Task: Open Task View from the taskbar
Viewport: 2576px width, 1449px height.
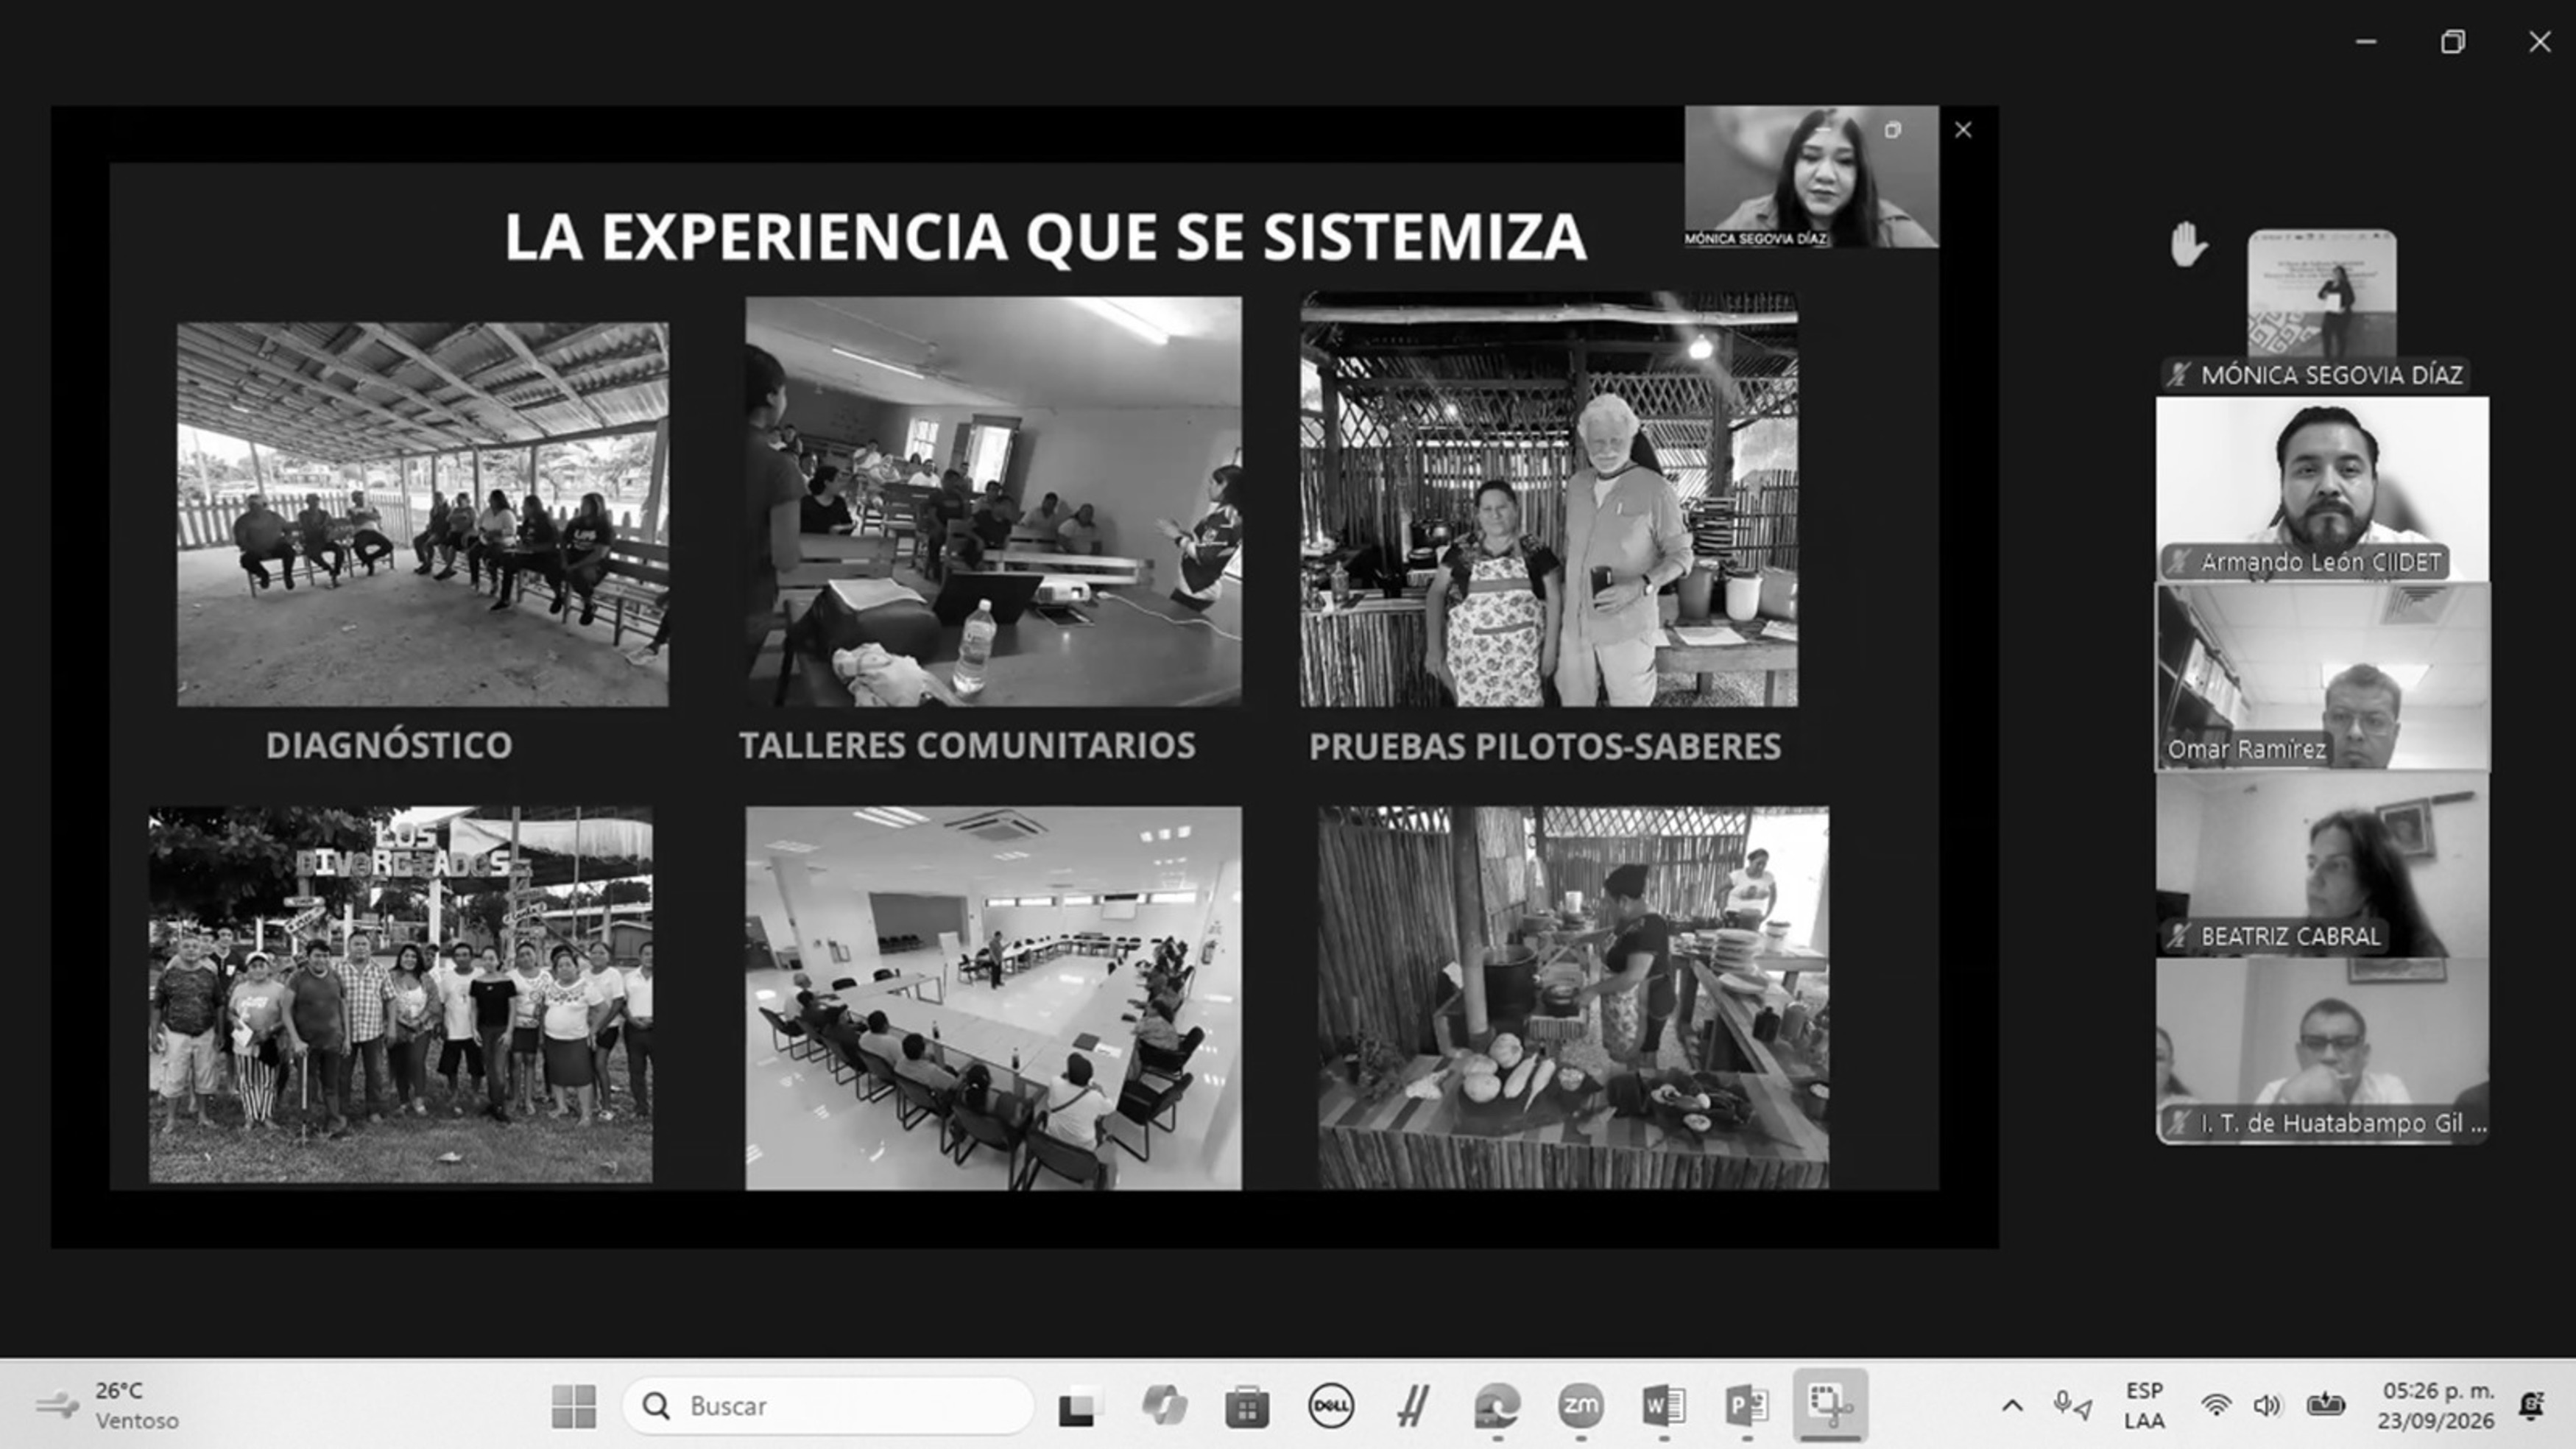Action: point(1079,1406)
